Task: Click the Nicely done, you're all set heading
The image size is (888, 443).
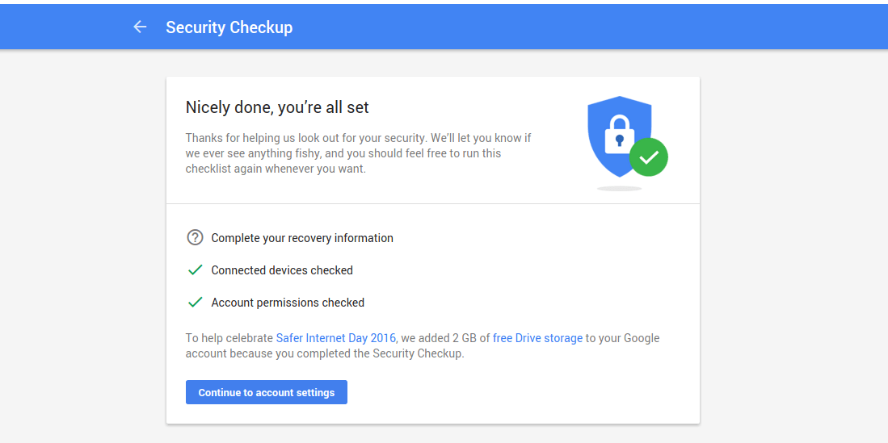Action: point(277,107)
